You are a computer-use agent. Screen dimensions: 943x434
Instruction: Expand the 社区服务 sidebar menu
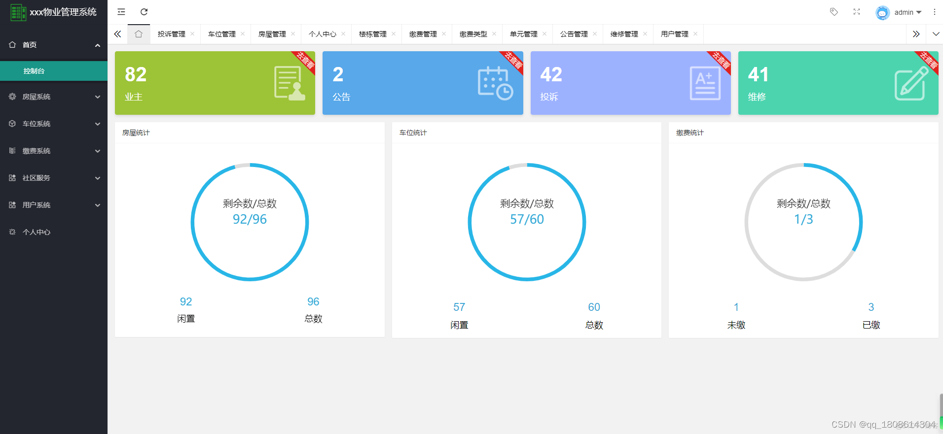54,178
